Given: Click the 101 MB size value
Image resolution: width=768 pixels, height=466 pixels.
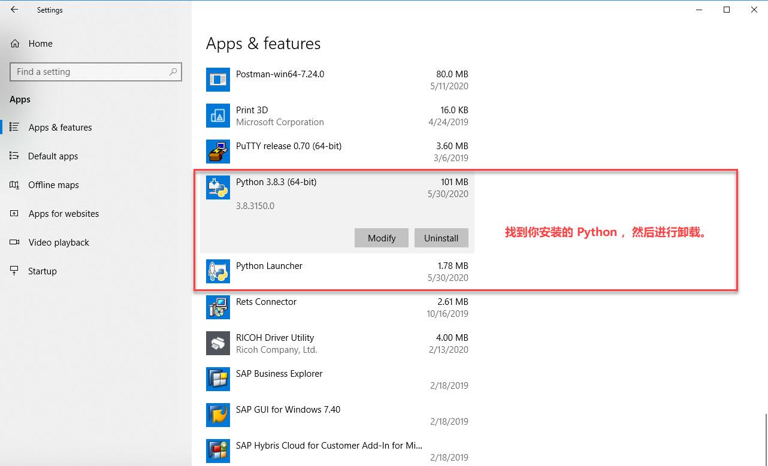Looking at the screenshot, I should coord(454,182).
